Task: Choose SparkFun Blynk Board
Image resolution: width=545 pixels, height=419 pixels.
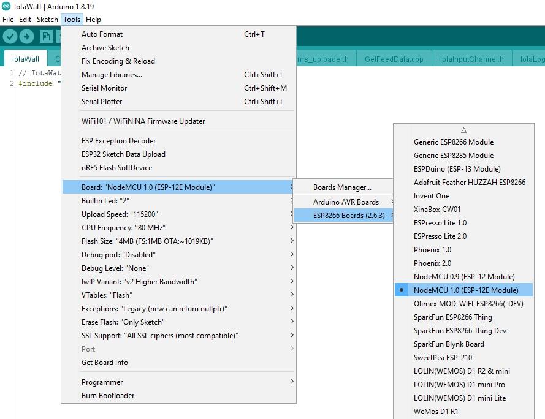Action: click(x=463, y=344)
